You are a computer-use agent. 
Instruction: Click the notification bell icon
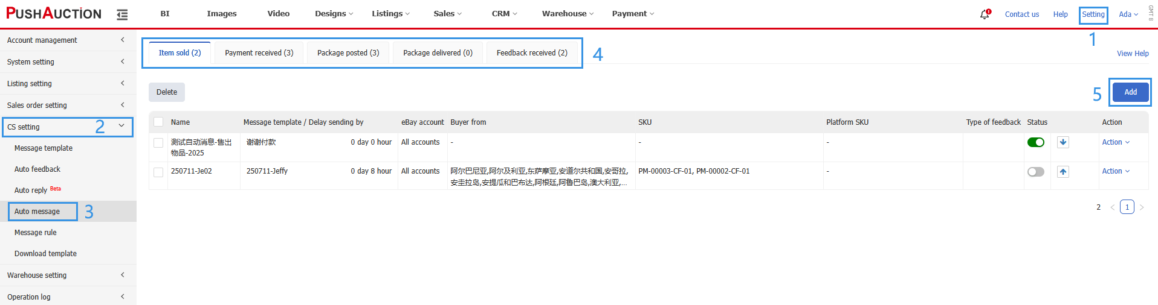985,14
